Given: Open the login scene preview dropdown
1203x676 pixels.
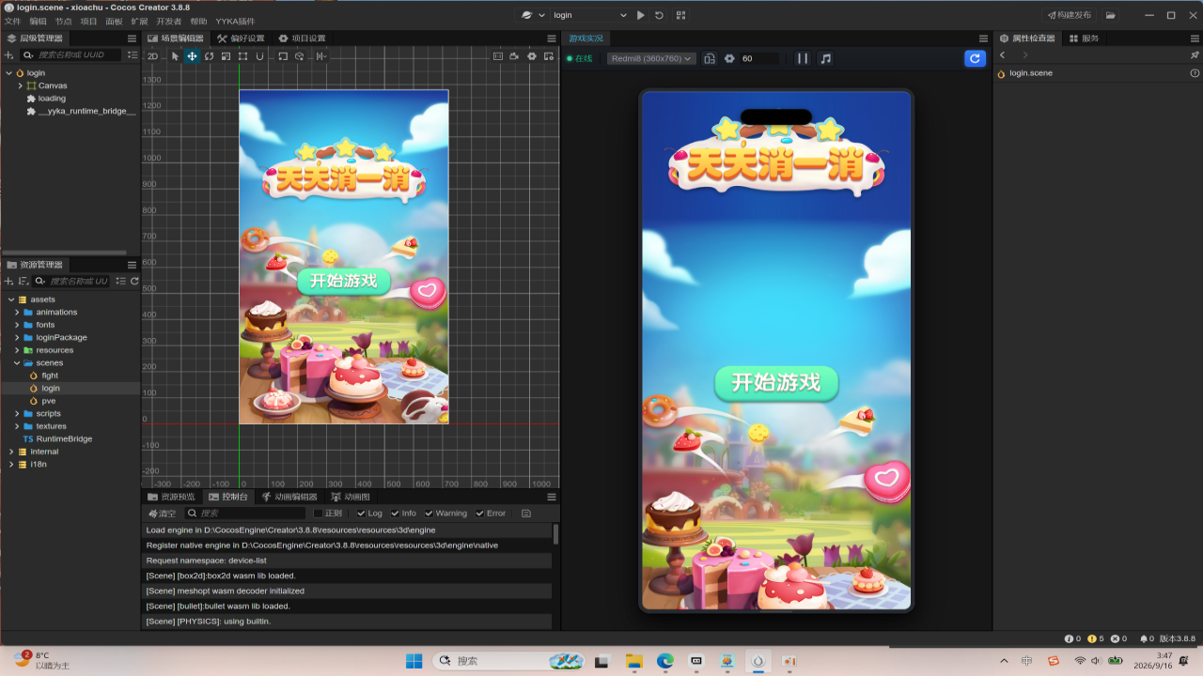Looking at the screenshot, I should click(588, 15).
